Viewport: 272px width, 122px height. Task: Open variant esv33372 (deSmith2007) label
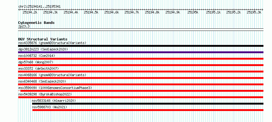point(39,68)
